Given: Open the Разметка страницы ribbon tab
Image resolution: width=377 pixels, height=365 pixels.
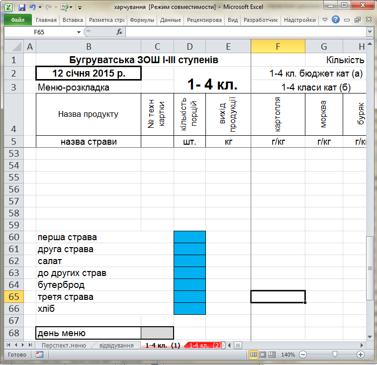Looking at the screenshot, I should click(106, 20).
